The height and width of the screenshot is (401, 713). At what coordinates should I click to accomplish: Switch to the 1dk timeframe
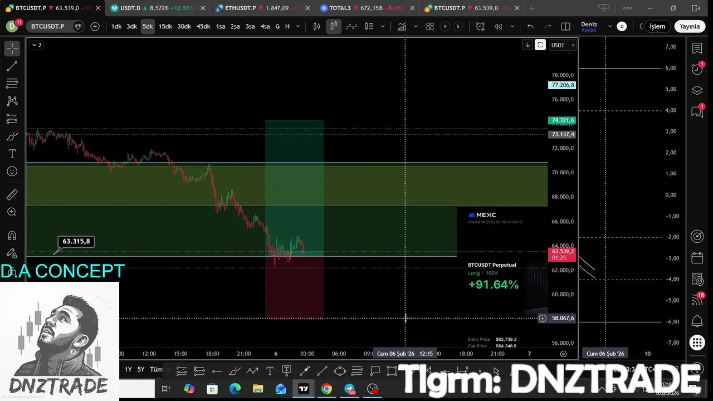coord(116,27)
